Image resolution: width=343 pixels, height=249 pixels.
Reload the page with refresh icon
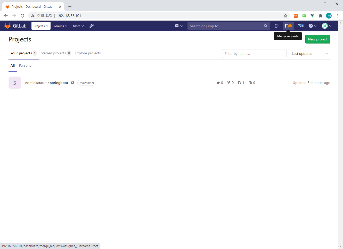point(22,16)
